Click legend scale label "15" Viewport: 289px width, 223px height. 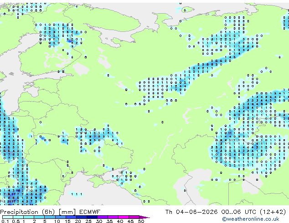click(67, 221)
